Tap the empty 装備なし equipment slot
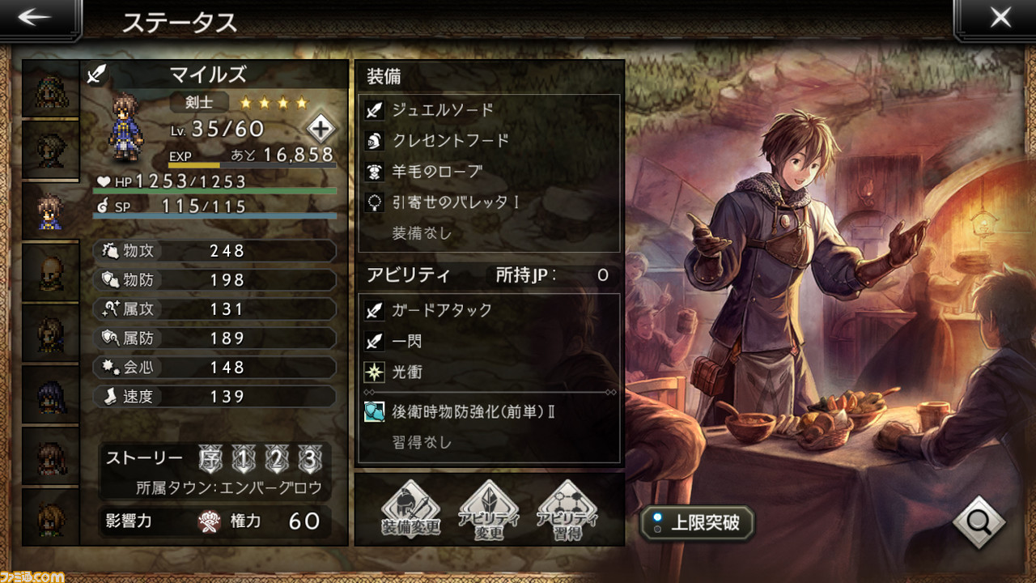 pyautogui.click(x=489, y=233)
